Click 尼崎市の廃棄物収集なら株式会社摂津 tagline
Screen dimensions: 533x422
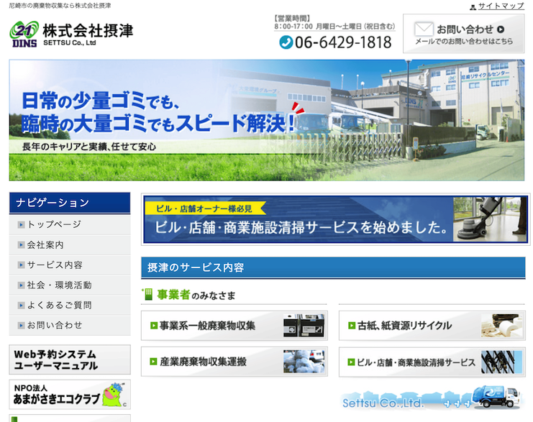(60, 6)
